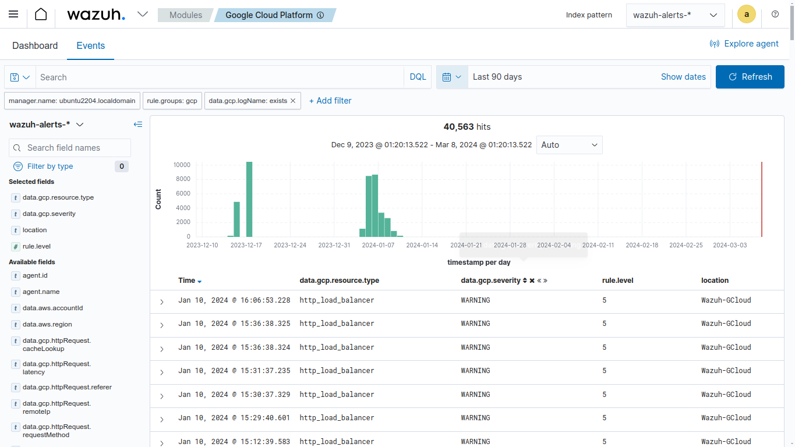Remove data.gcp.logName exists filter
Image resolution: width=795 pixels, height=447 pixels.
click(293, 101)
